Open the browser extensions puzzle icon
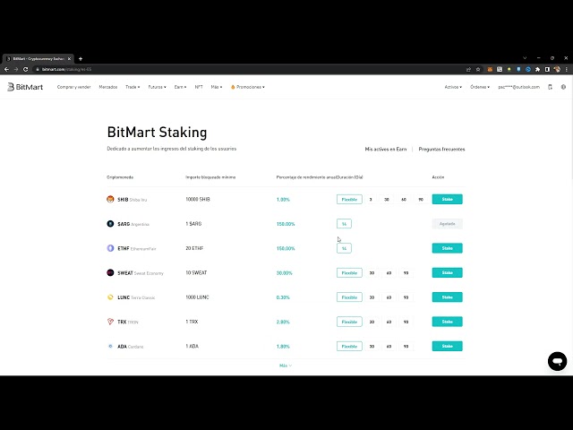 pos(537,69)
